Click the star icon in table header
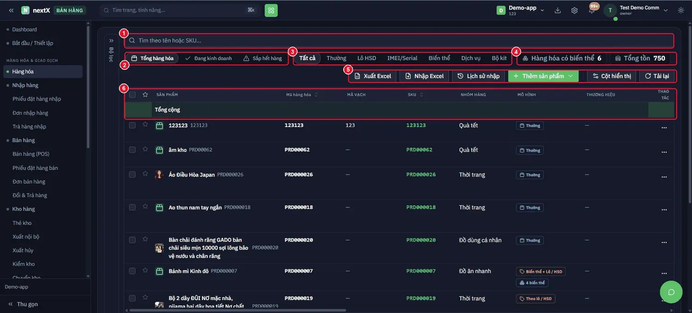The height and width of the screenshot is (313, 692). (x=145, y=94)
